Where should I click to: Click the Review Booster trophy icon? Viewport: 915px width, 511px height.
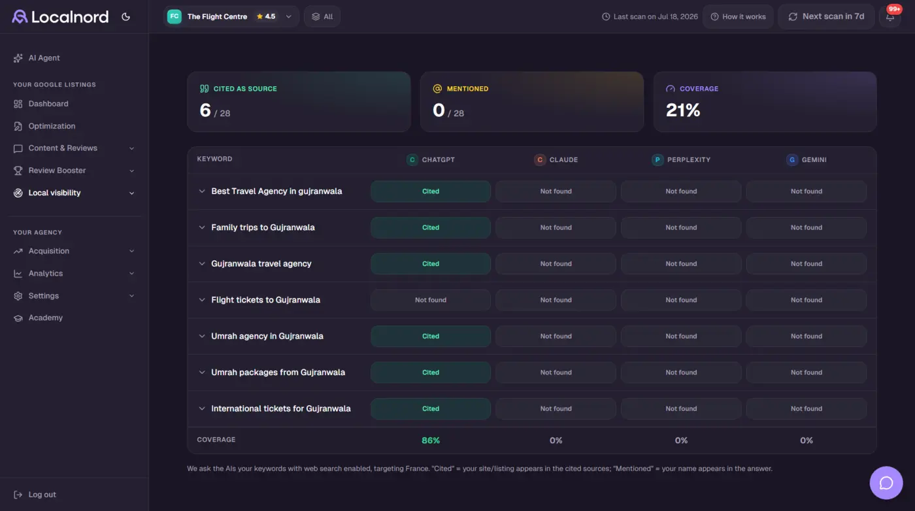click(x=18, y=171)
